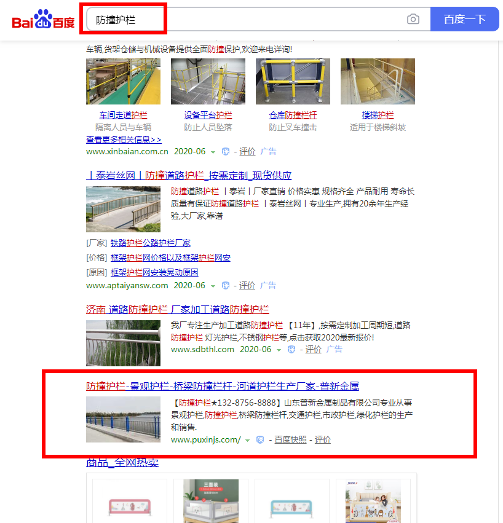Click the 保 shield icon beside aptaiyansw.com
The image size is (503, 523).
226,286
